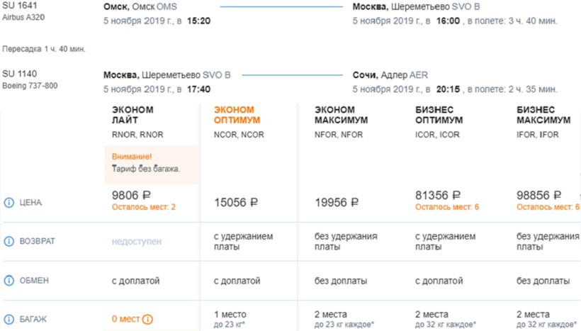Click the info icon next to 0 мест

pos(147,319)
